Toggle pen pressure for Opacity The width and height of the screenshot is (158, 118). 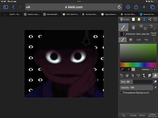click(x=155, y=88)
